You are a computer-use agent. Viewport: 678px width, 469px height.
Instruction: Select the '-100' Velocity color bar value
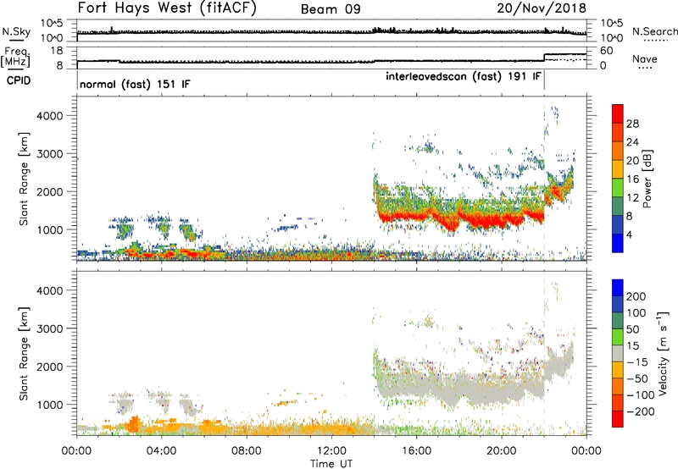(640, 395)
